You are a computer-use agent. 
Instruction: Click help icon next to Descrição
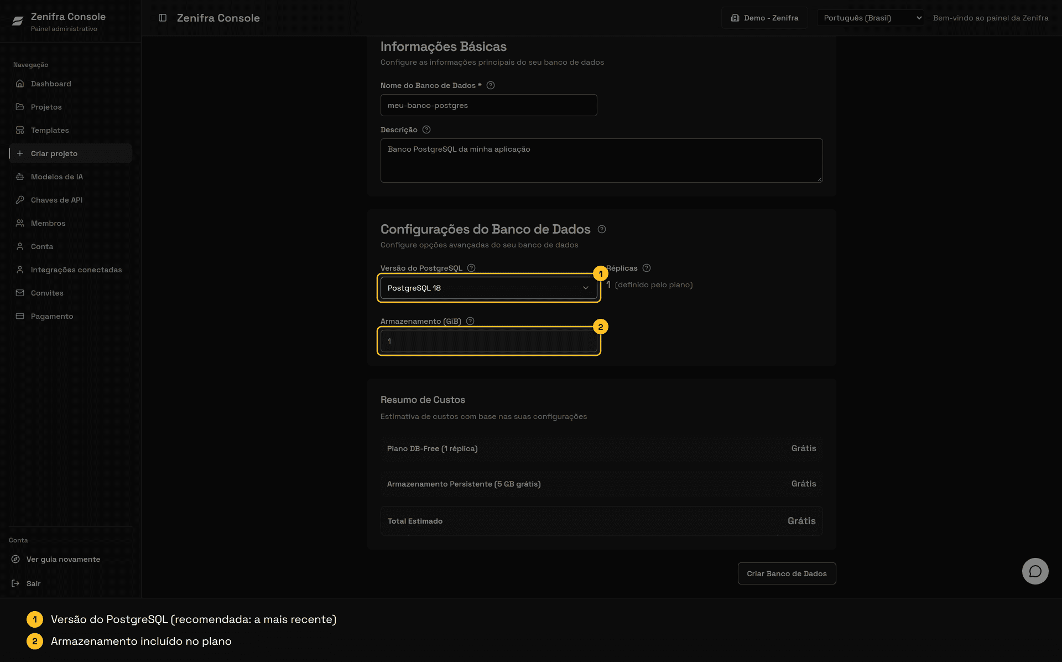[426, 130]
